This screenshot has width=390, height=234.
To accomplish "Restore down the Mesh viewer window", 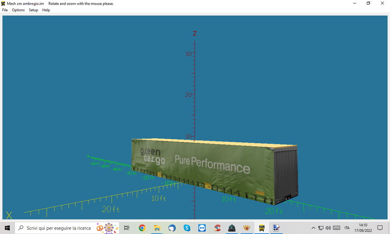I will click(x=369, y=3).
